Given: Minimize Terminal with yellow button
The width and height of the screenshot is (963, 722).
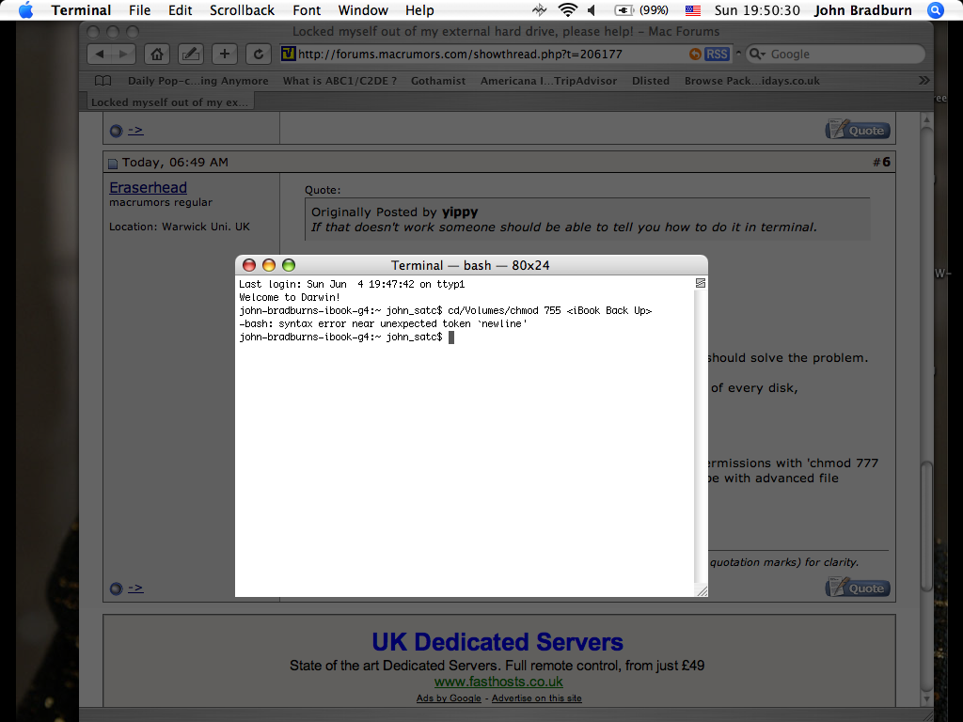Looking at the screenshot, I should [x=268, y=264].
